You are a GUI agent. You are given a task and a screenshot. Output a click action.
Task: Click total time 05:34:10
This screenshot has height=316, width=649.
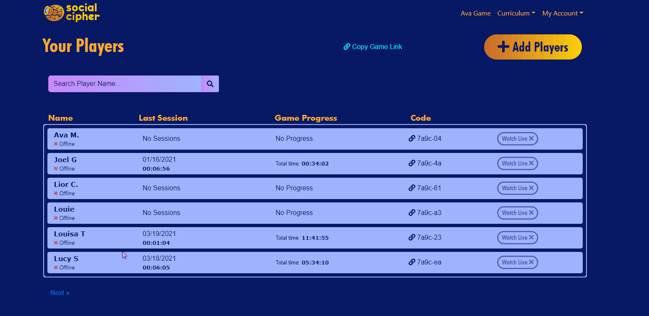tap(315, 263)
